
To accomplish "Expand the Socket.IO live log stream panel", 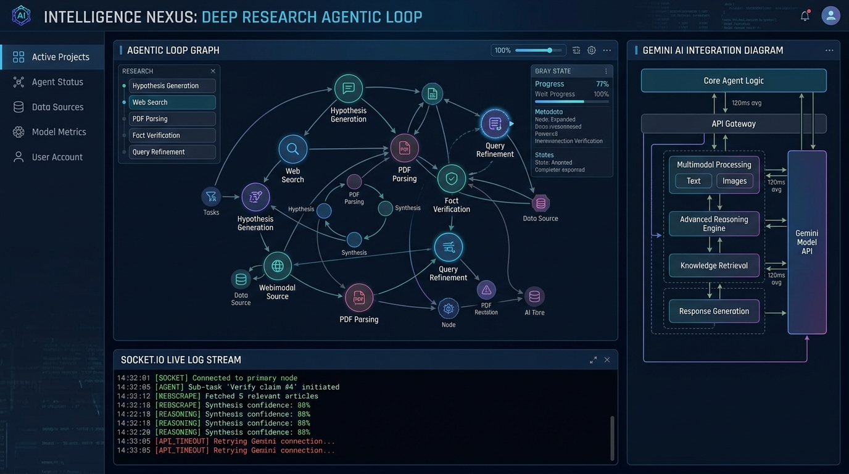I will pyautogui.click(x=594, y=360).
